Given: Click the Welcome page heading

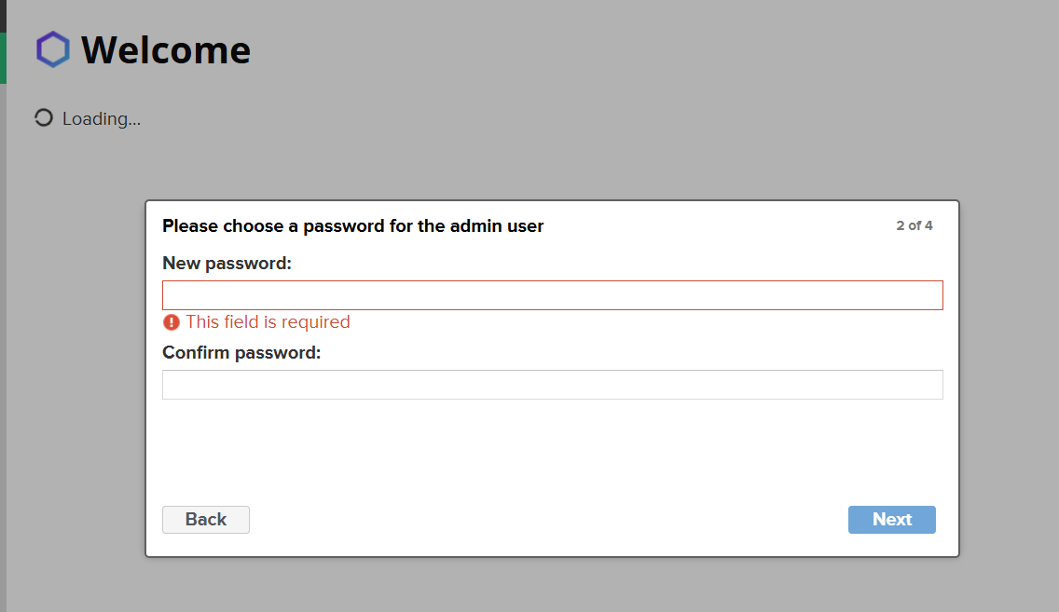Looking at the screenshot, I should click(166, 50).
